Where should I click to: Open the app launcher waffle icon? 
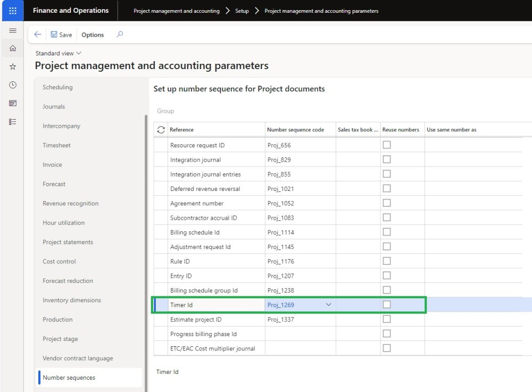(x=12, y=11)
